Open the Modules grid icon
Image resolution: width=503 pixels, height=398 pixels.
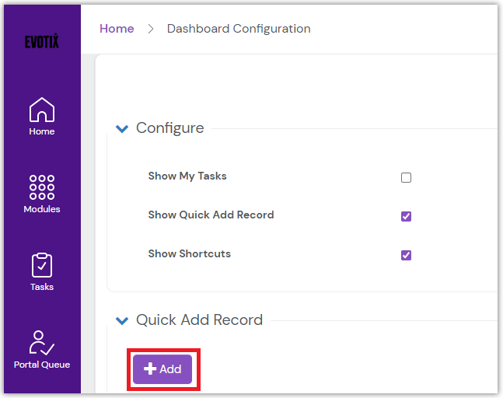(x=41, y=187)
